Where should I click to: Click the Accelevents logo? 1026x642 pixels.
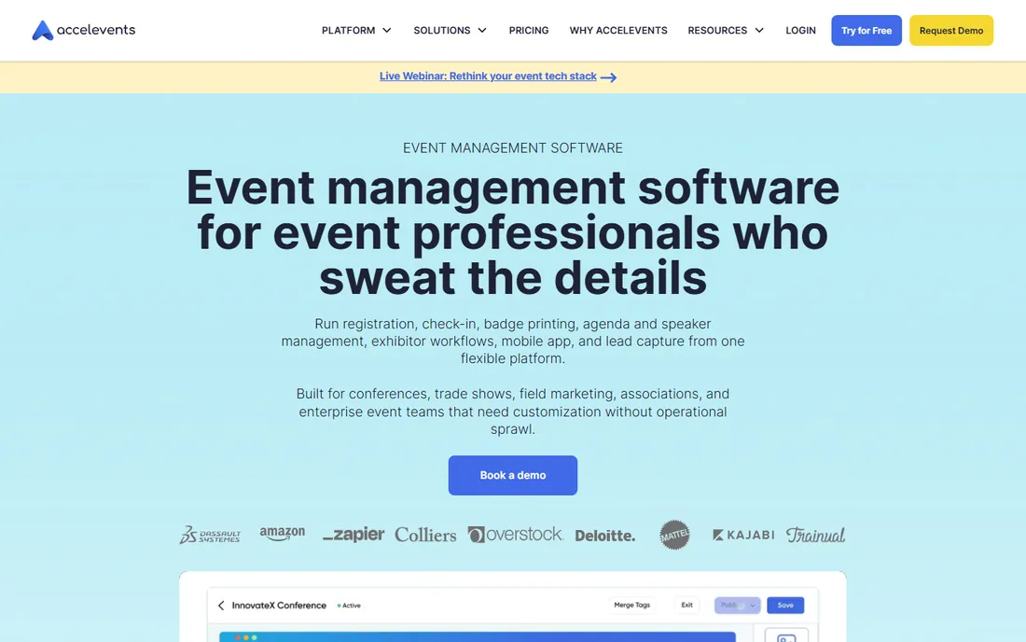(84, 30)
